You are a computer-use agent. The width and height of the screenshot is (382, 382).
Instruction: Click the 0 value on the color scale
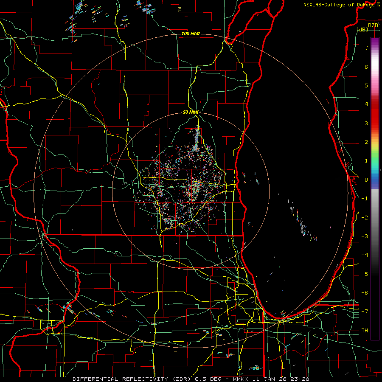pyautogui.click(x=366, y=180)
